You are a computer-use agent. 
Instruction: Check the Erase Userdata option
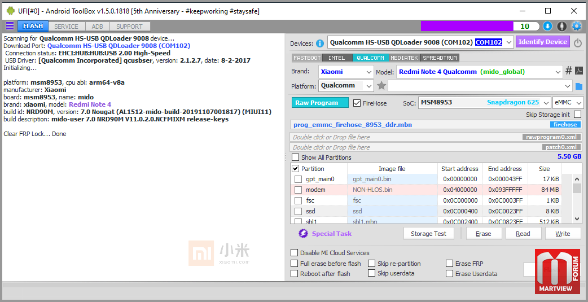(449, 273)
